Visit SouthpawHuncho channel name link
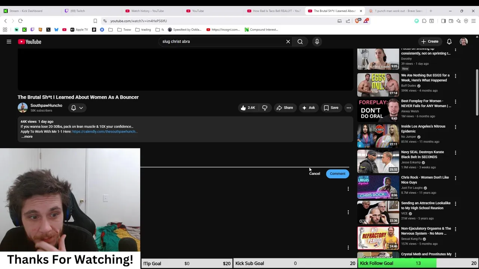This screenshot has width=479, height=269. 46,105
